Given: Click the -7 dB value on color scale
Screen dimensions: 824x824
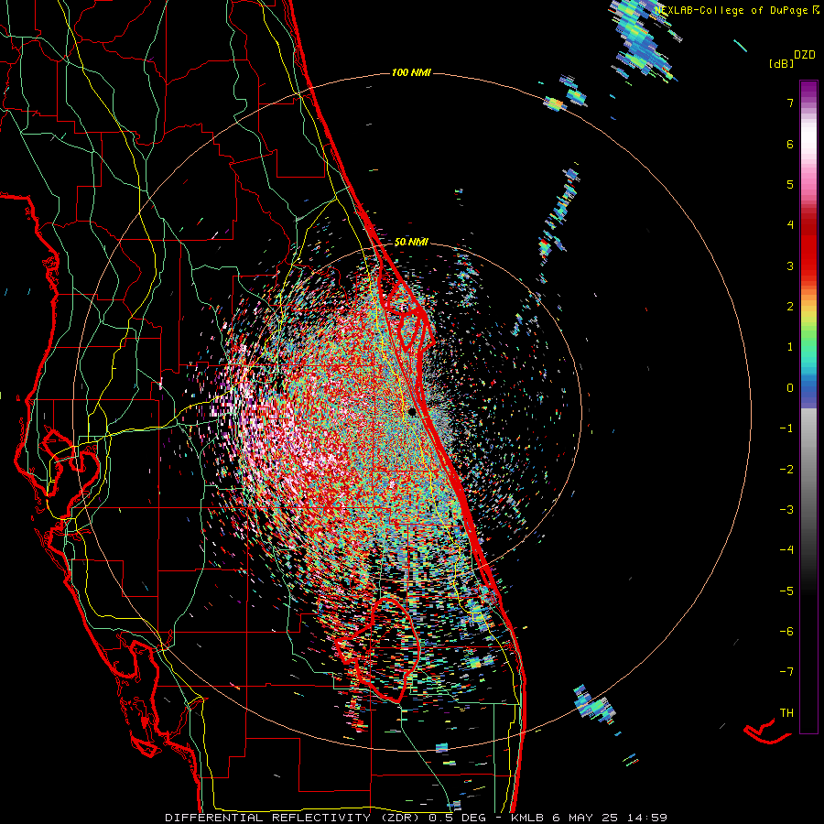Looking at the screenshot, I should [786, 672].
